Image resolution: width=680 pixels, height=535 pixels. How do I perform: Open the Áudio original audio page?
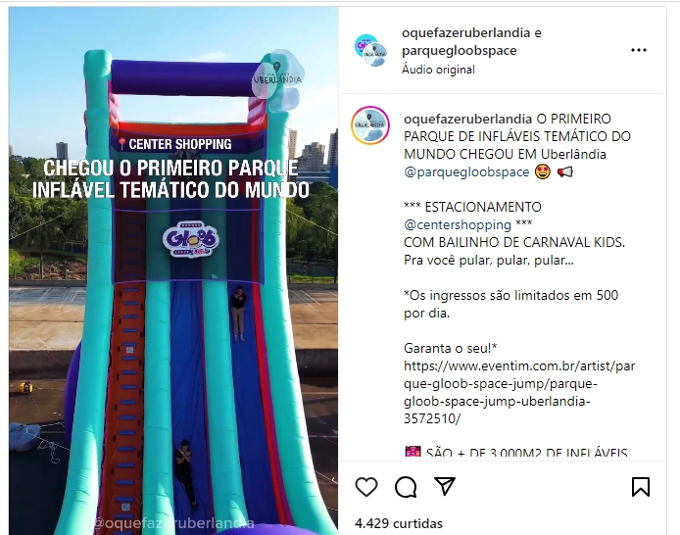pyautogui.click(x=438, y=70)
